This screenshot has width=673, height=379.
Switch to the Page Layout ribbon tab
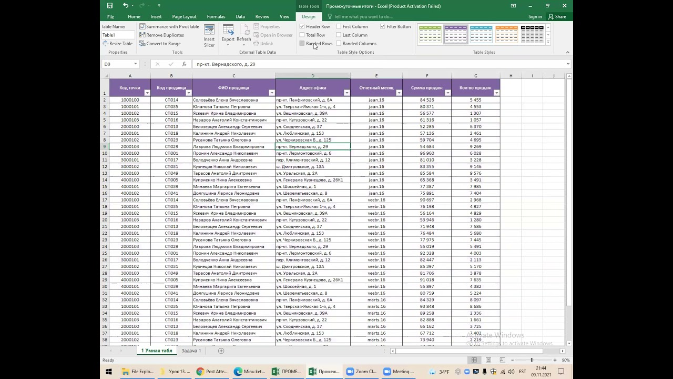[184, 17]
